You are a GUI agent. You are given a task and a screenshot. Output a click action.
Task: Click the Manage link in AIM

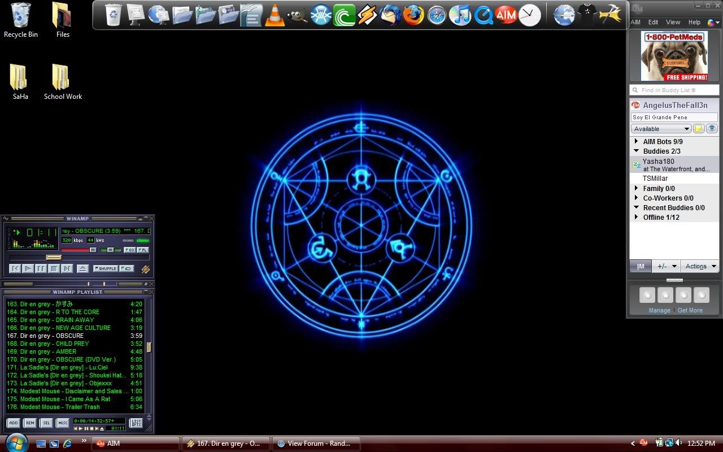tap(659, 310)
